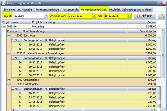Open the bis date dropdown
This screenshot has height=111, width=167.
click(129, 16)
